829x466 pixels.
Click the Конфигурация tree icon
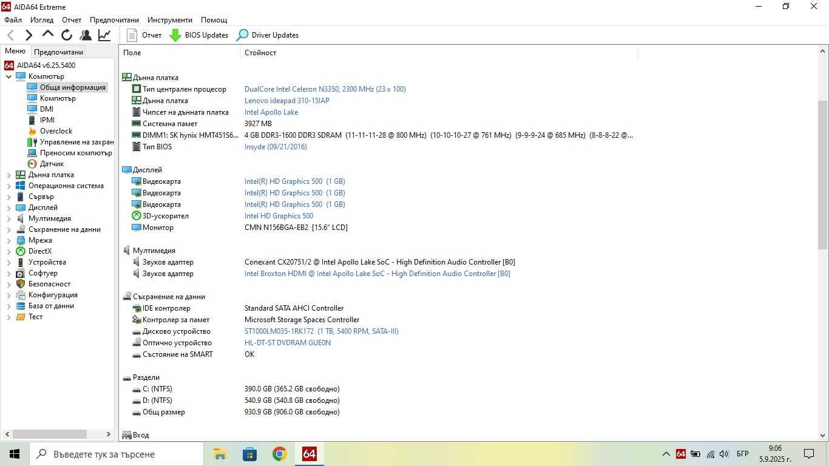coord(21,295)
